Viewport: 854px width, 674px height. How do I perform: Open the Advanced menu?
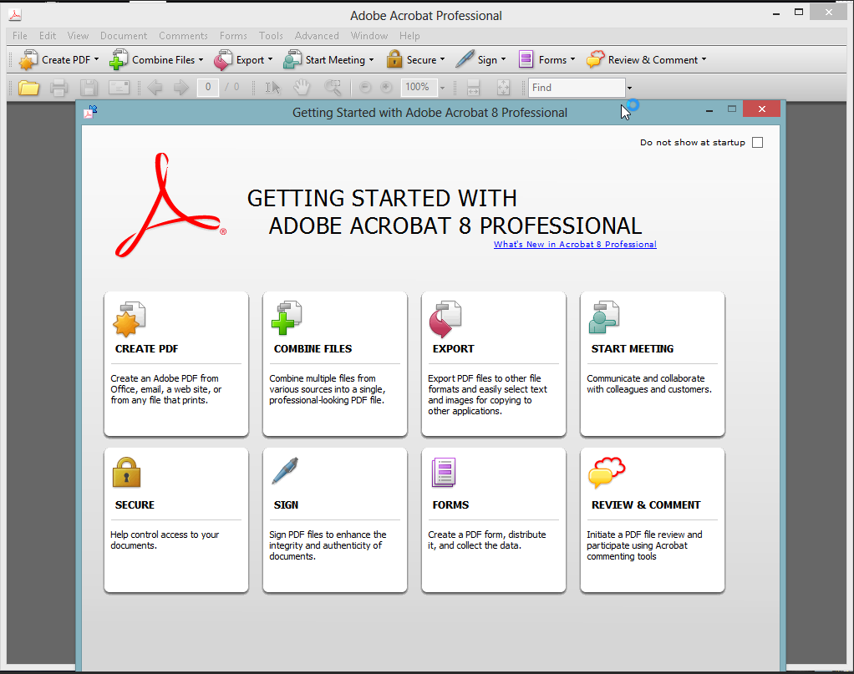click(317, 36)
